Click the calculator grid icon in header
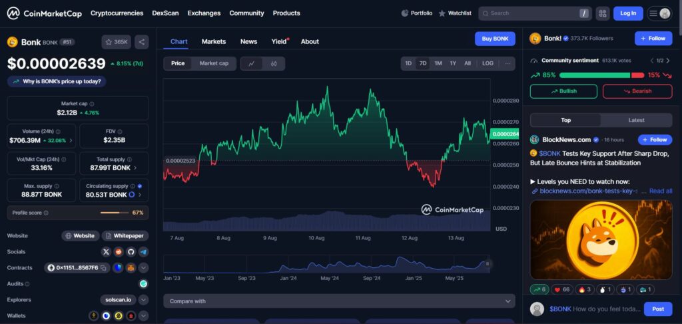 click(602, 13)
